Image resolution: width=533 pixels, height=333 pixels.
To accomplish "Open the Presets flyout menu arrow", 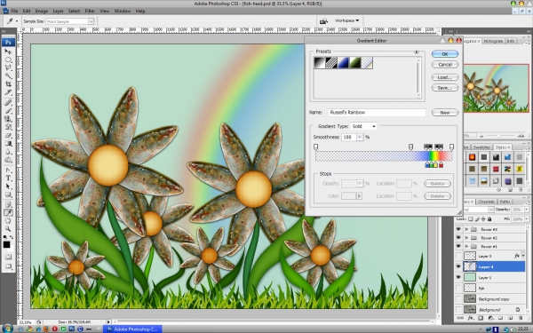I will [417, 52].
